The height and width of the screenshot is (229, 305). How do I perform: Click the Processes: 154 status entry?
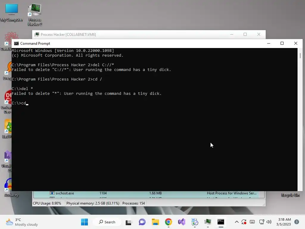(x=134, y=203)
